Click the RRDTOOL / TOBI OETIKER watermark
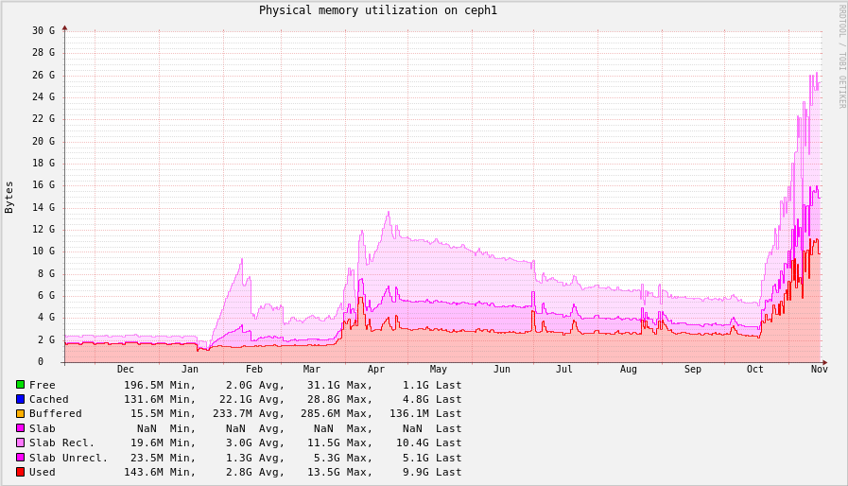 (841, 57)
